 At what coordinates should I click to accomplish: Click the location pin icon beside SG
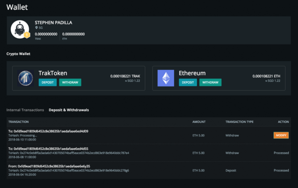pyautogui.click(x=37, y=28)
